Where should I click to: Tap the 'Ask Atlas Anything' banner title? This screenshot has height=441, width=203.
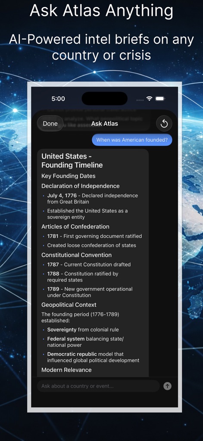[x=102, y=10]
